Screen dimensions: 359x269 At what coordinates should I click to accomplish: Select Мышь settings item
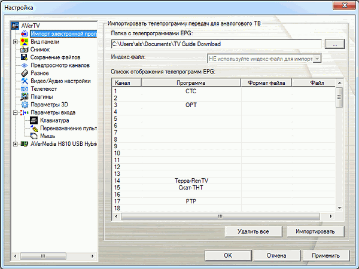click(48, 136)
